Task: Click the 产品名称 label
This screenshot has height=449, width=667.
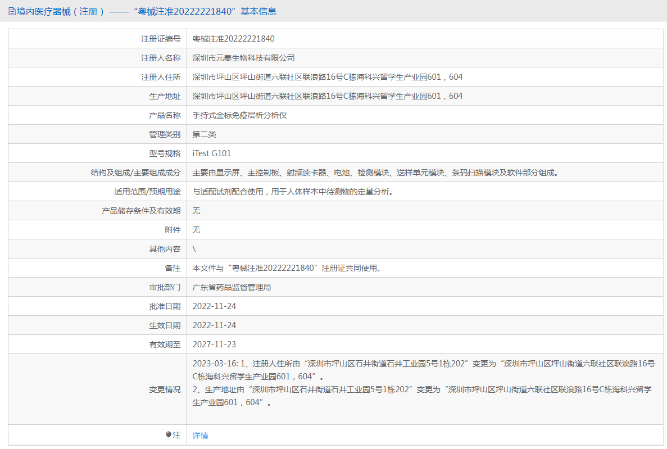Action: click(x=165, y=115)
